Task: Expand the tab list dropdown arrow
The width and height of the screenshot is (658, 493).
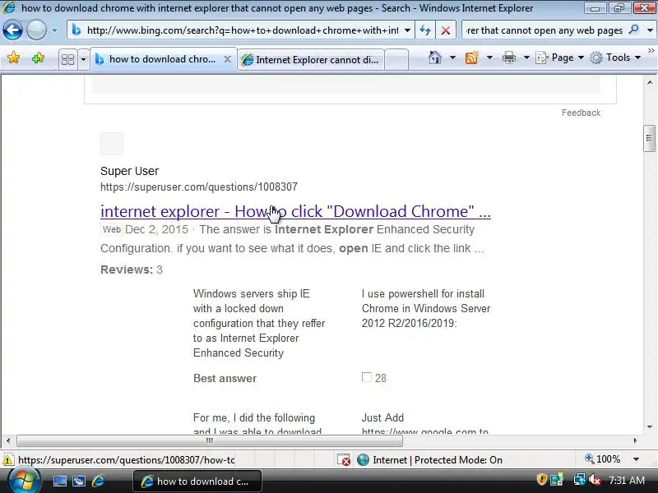Action: [83, 59]
